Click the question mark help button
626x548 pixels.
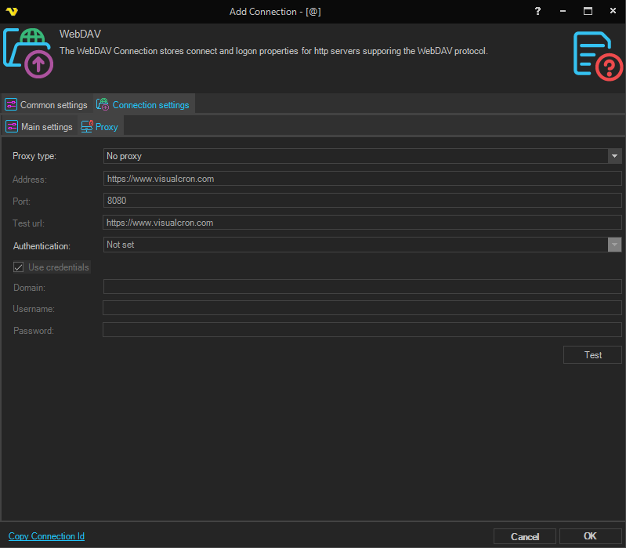click(x=537, y=11)
